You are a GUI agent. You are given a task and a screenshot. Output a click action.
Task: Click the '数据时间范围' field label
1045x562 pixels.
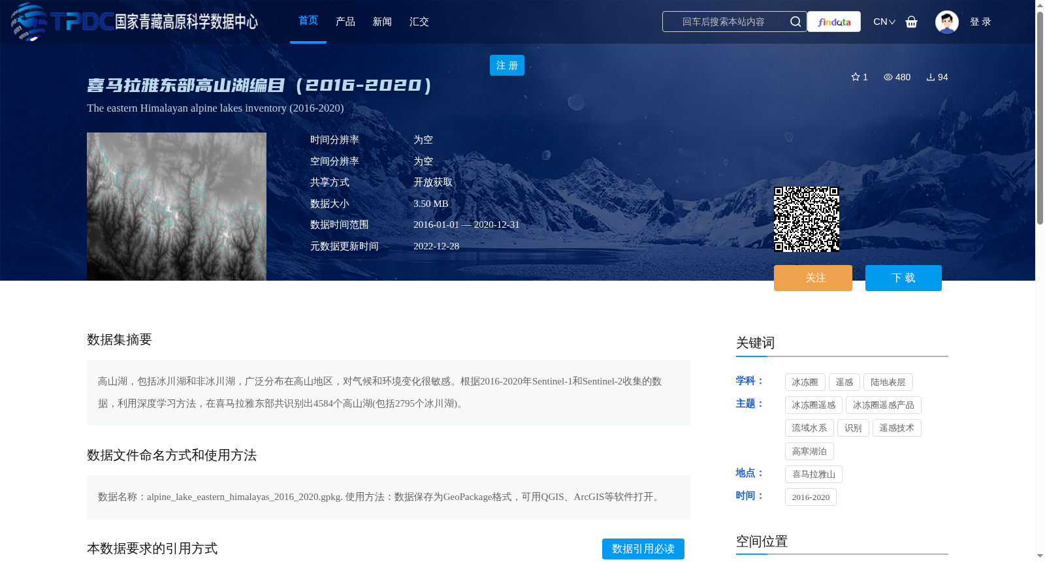point(340,225)
